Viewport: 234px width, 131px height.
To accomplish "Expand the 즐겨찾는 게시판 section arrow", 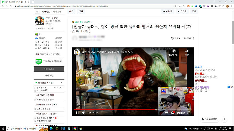I will coord(62,83).
